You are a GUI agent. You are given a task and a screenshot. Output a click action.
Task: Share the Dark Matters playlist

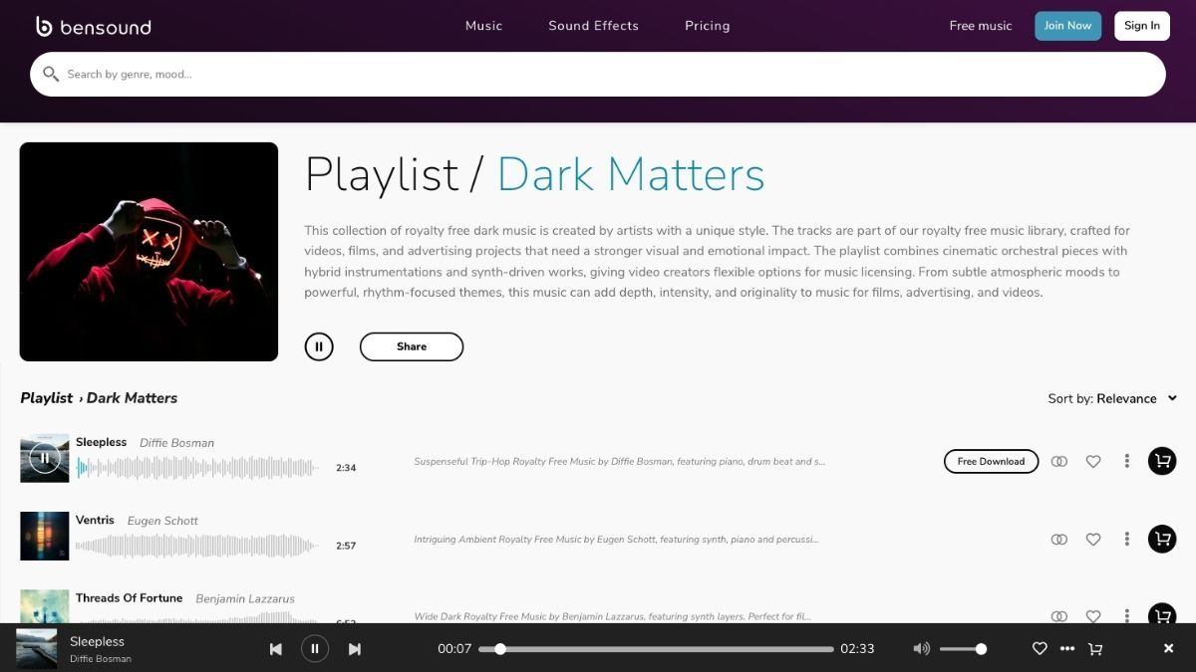pos(412,346)
